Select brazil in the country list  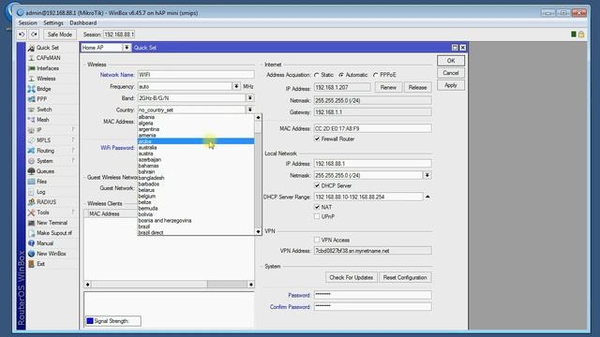tap(196, 227)
